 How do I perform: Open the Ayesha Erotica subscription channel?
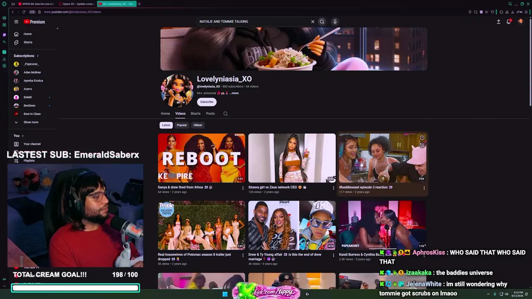tap(27, 81)
